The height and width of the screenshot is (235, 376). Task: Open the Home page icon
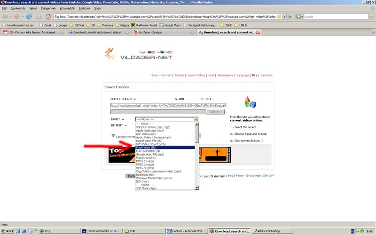(48, 16)
